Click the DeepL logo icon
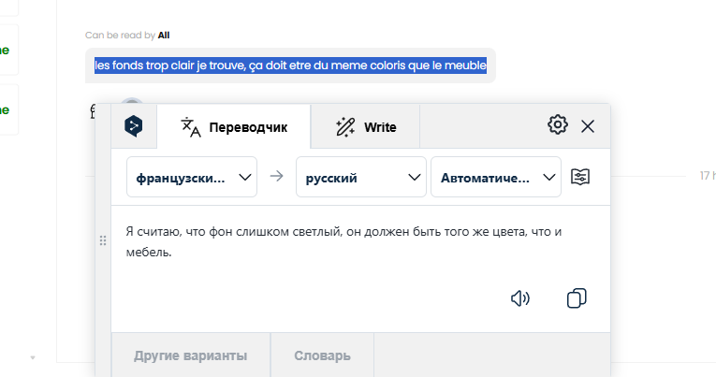Screen dimensions: 716x377 tap(133, 126)
